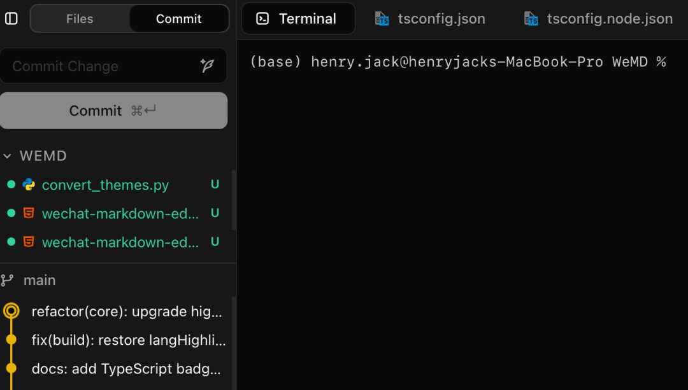Click the Python icon beside convert_themes.py

(x=29, y=185)
